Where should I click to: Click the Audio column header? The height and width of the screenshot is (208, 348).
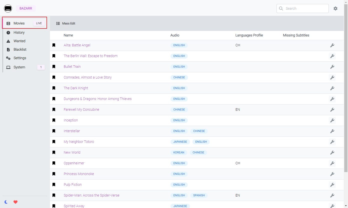coord(175,35)
